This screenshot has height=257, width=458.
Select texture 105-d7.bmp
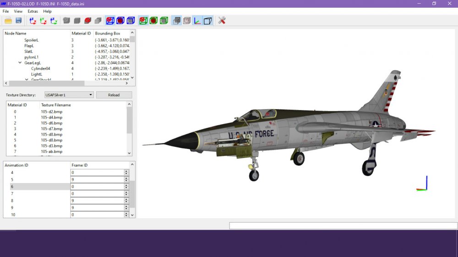[x=51, y=129]
